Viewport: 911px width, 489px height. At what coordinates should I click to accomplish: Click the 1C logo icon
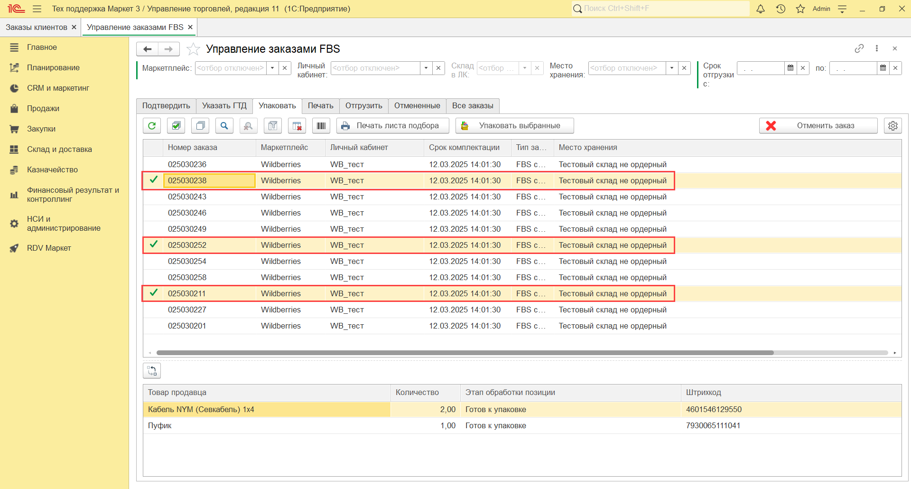pyautogui.click(x=16, y=9)
